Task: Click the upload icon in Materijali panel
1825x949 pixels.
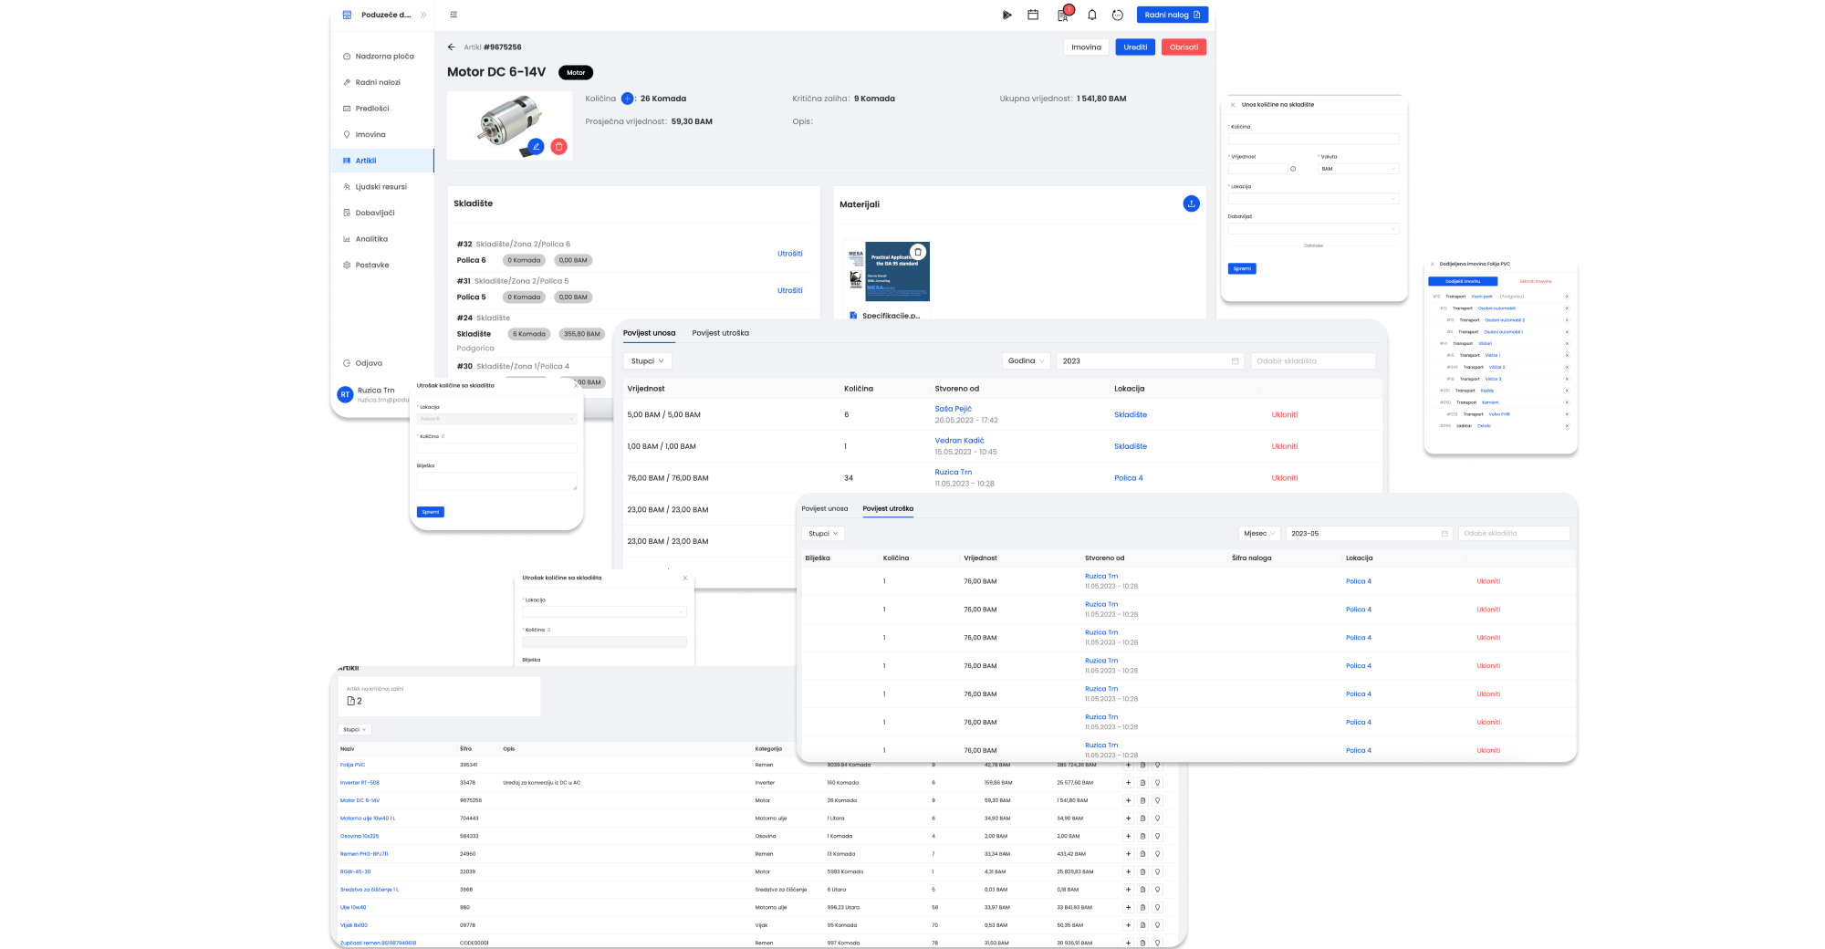Action: pos(1191,203)
